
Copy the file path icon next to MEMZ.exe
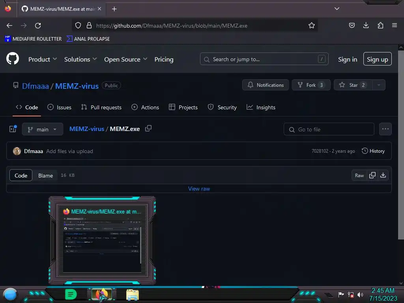tap(148, 128)
